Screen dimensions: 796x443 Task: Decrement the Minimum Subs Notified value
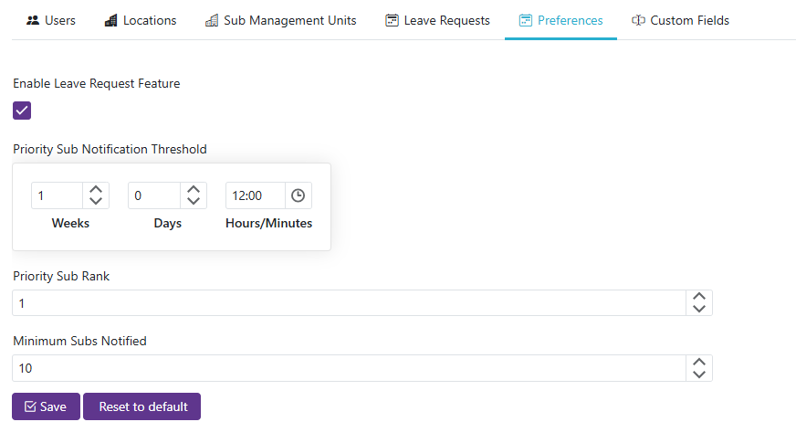tap(698, 374)
